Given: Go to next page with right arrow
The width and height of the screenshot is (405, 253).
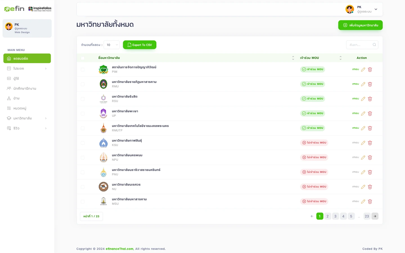Looking at the screenshot, I should pyautogui.click(x=375, y=216).
